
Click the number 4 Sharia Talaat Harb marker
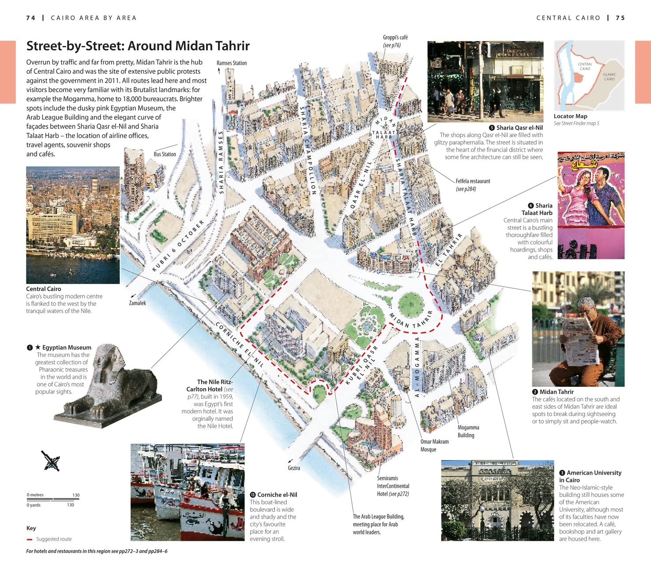[531, 206]
